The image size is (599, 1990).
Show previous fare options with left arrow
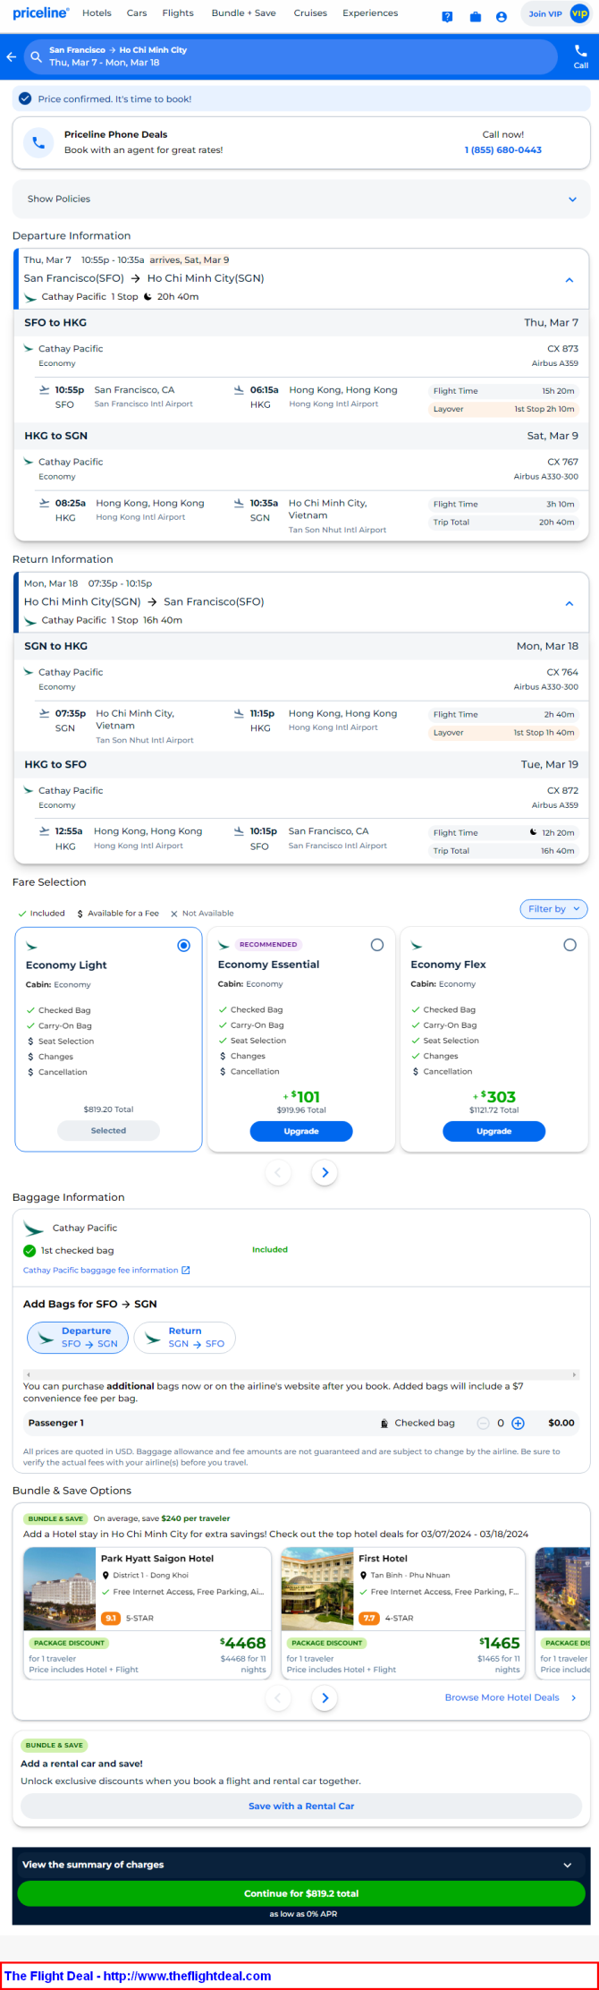click(278, 1172)
